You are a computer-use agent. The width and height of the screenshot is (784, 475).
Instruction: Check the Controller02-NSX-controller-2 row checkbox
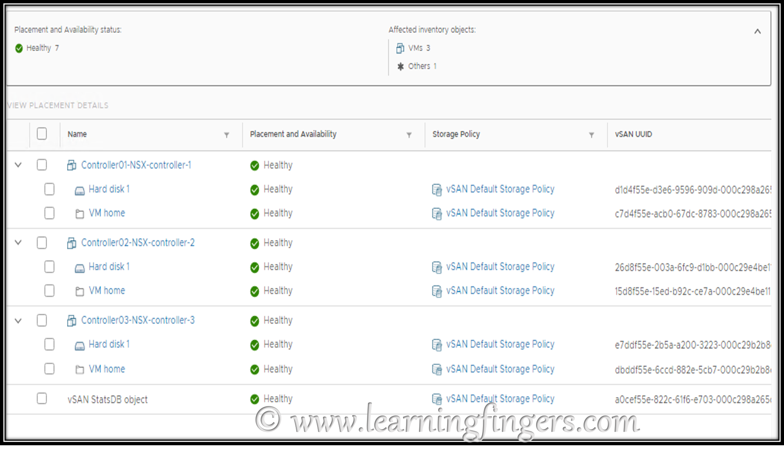tap(42, 243)
